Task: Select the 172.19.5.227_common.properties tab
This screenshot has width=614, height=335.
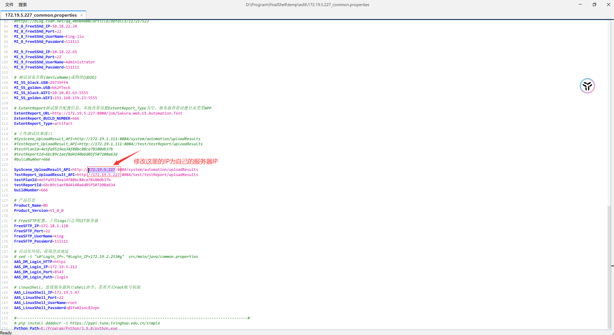Action: (x=41, y=15)
